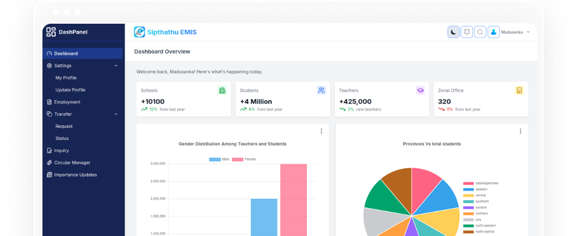This screenshot has width=577, height=236.
Task: Go to the My Profile link
Action: pyautogui.click(x=66, y=78)
